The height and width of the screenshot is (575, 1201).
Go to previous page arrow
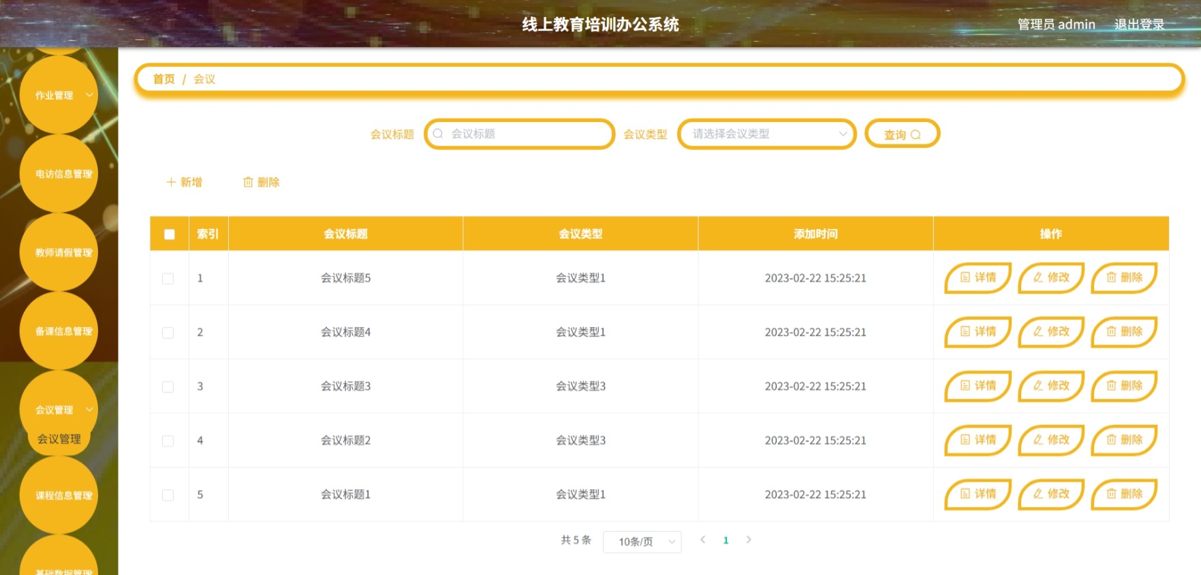click(x=703, y=540)
